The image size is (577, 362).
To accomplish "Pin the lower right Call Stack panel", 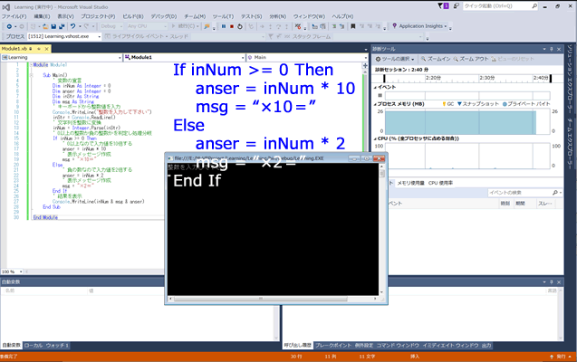I will coord(552,281).
